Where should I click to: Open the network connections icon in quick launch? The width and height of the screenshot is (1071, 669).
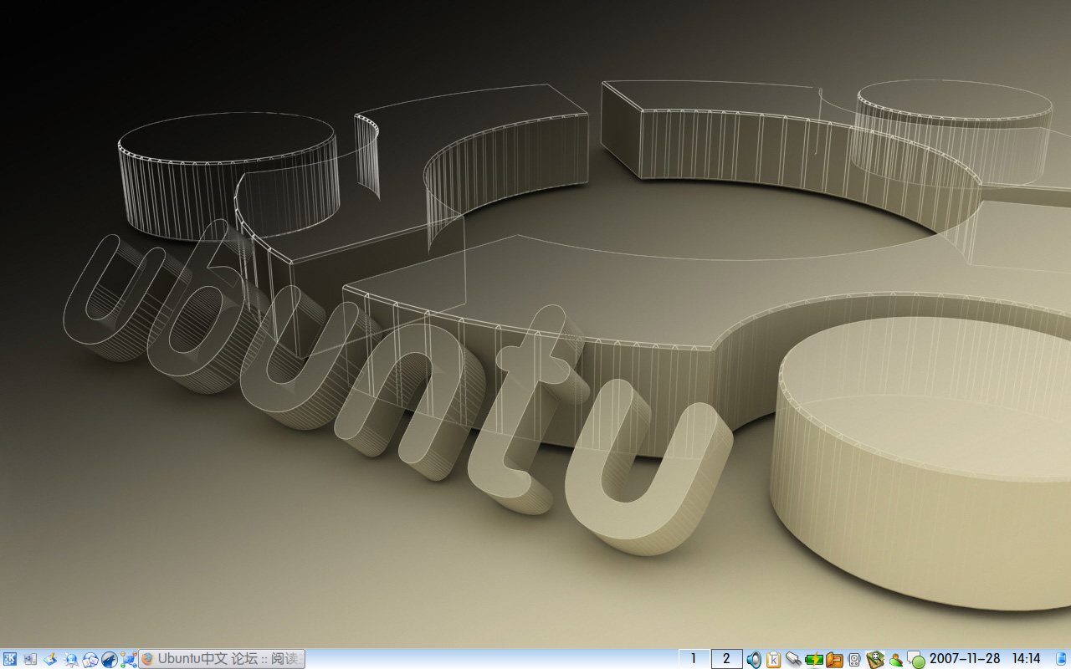click(129, 659)
